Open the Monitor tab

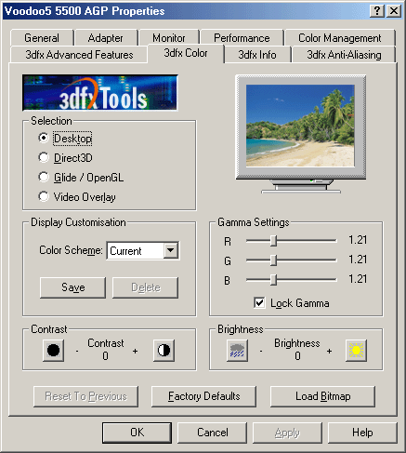169,38
